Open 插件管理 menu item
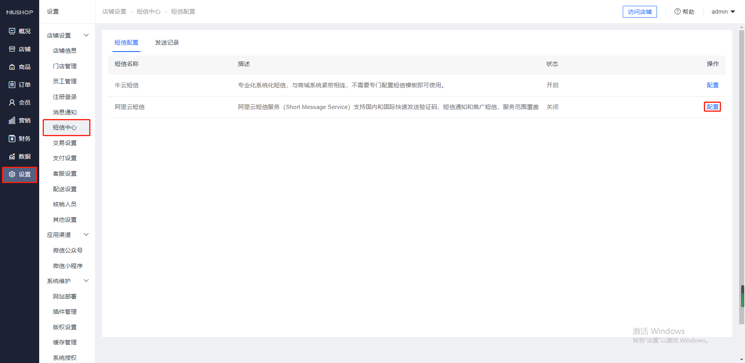 65,312
